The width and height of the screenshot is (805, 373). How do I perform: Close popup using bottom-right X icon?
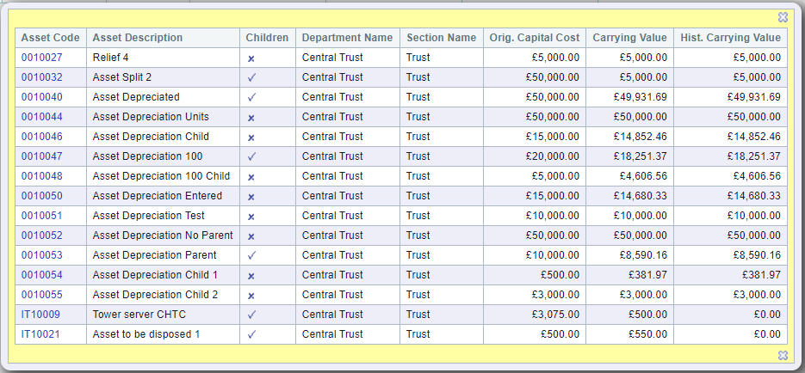[783, 355]
